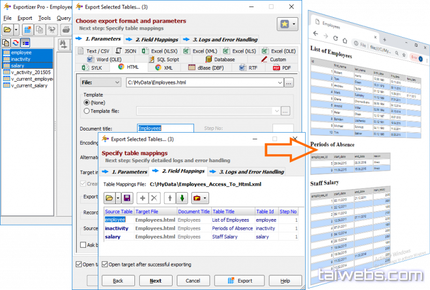Open the dropdown arrow beside red folder icon
This screenshot has height=290, width=430.
coord(205,198)
